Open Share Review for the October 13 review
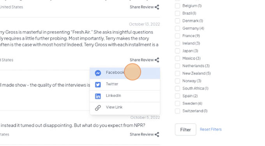Image resolution: width=265 pixels, height=146 pixels. pos(144,60)
